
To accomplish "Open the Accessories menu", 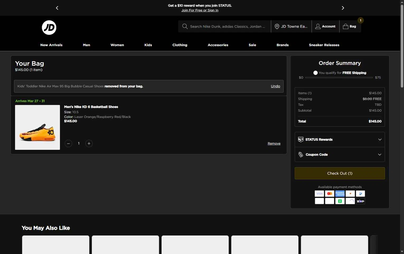I will tap(218, 45).
